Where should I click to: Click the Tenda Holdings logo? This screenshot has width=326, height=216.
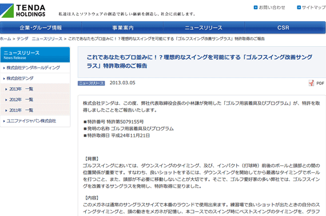(23, 10)
